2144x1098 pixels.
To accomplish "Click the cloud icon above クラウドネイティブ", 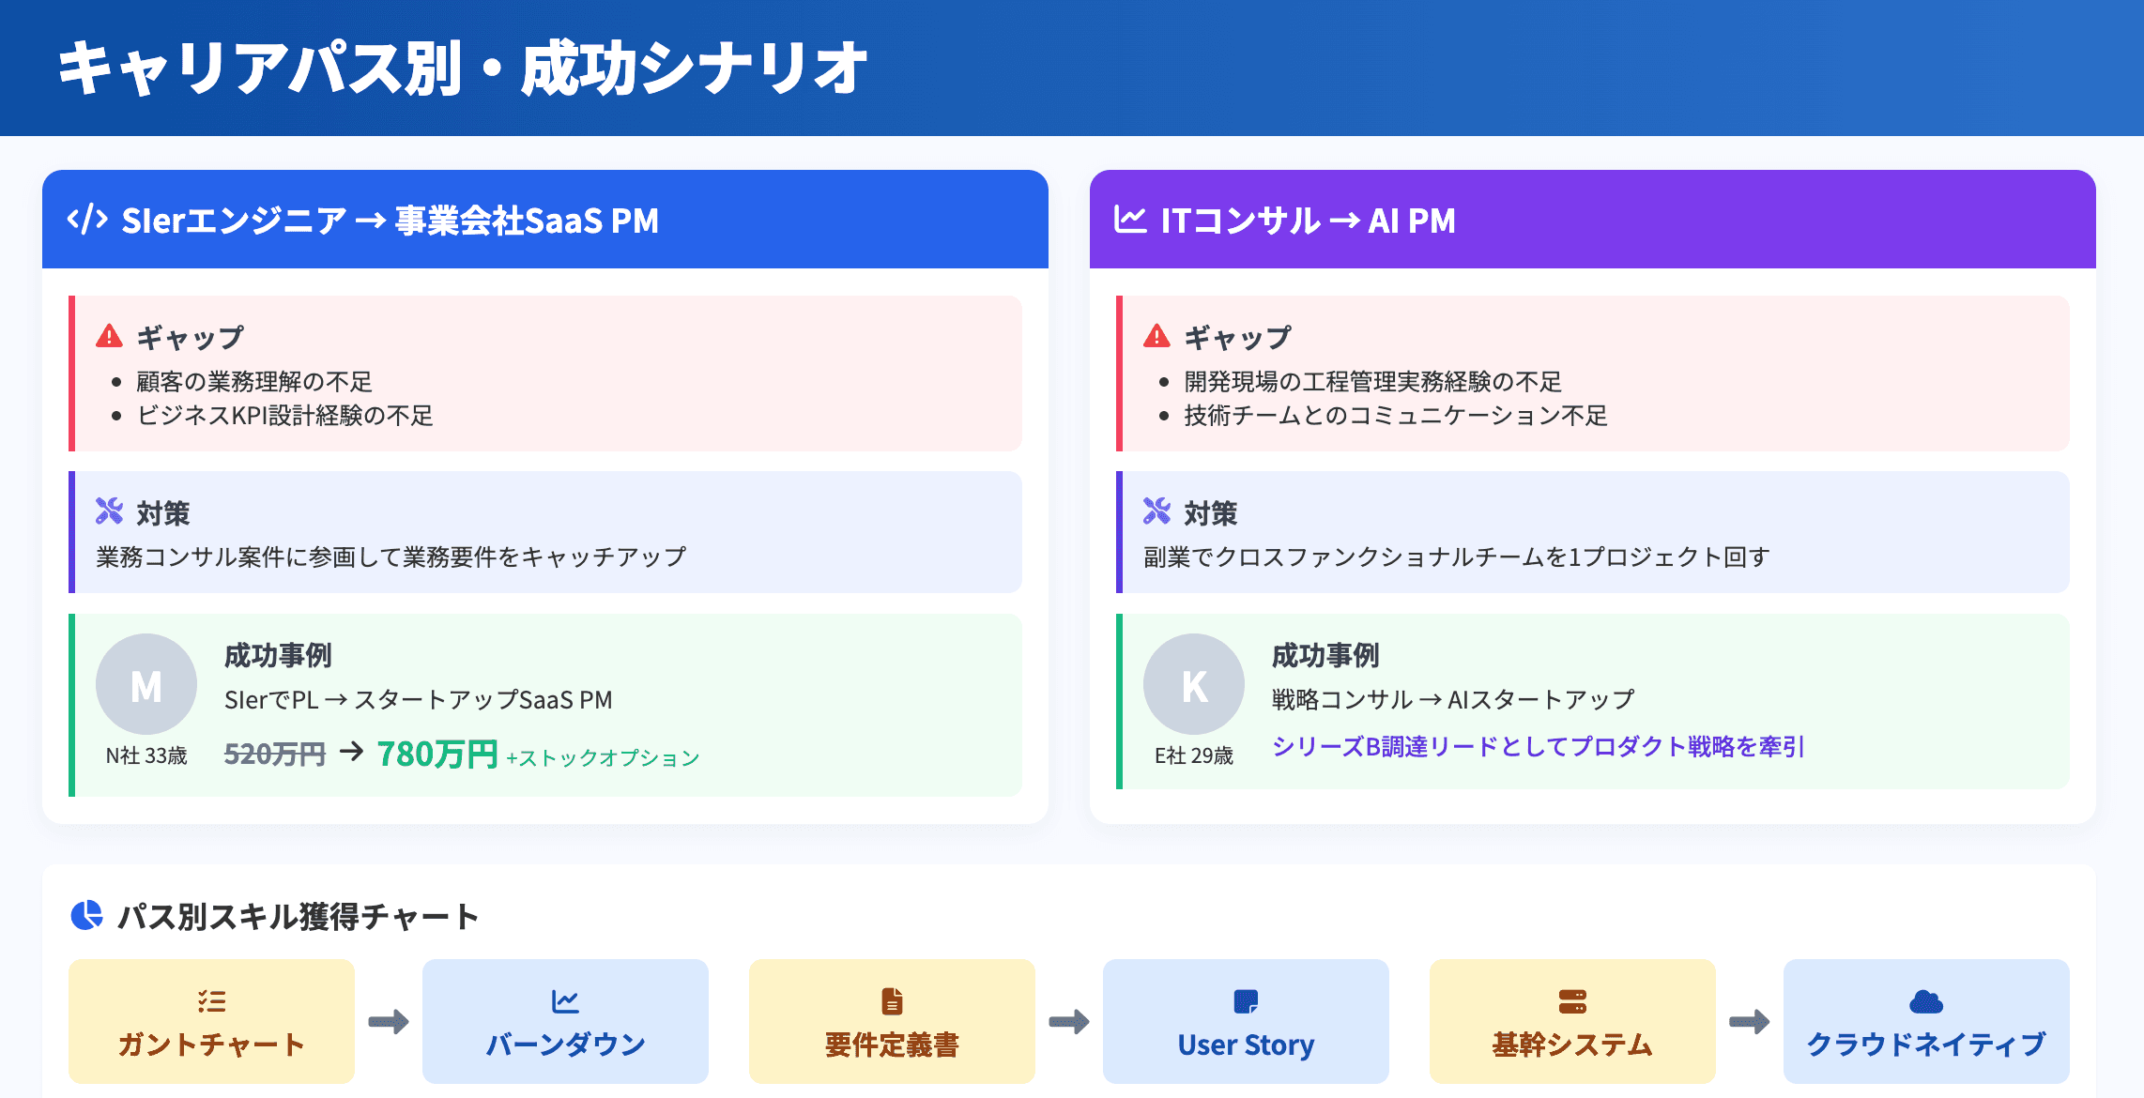I will pyautogui.click(x=1926, y=1001).
